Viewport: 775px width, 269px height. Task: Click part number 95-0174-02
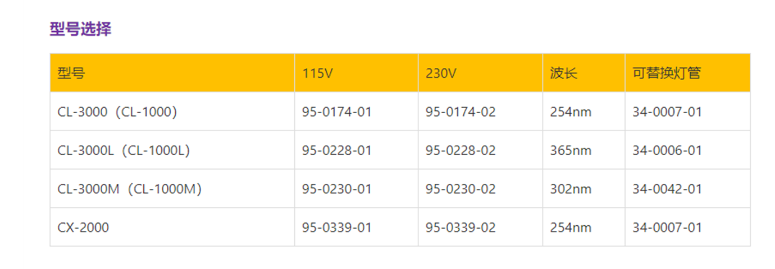click(461, 112)
